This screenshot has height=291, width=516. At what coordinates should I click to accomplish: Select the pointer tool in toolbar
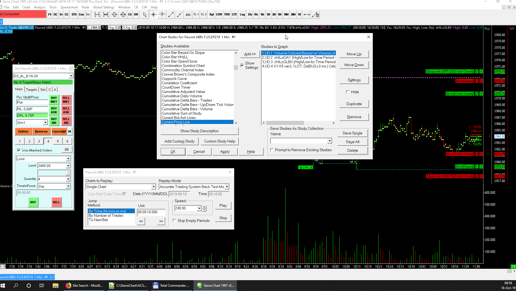coord(145,15)
